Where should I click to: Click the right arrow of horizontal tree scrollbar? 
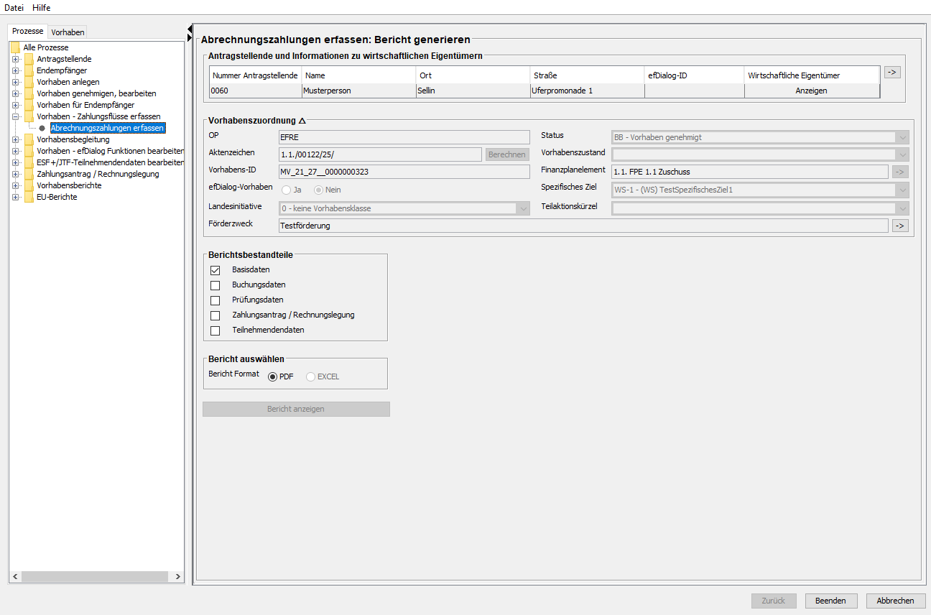(177, 576)
